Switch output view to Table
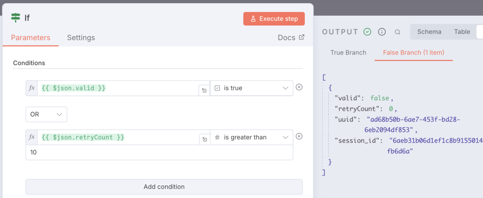 point(462,32)
